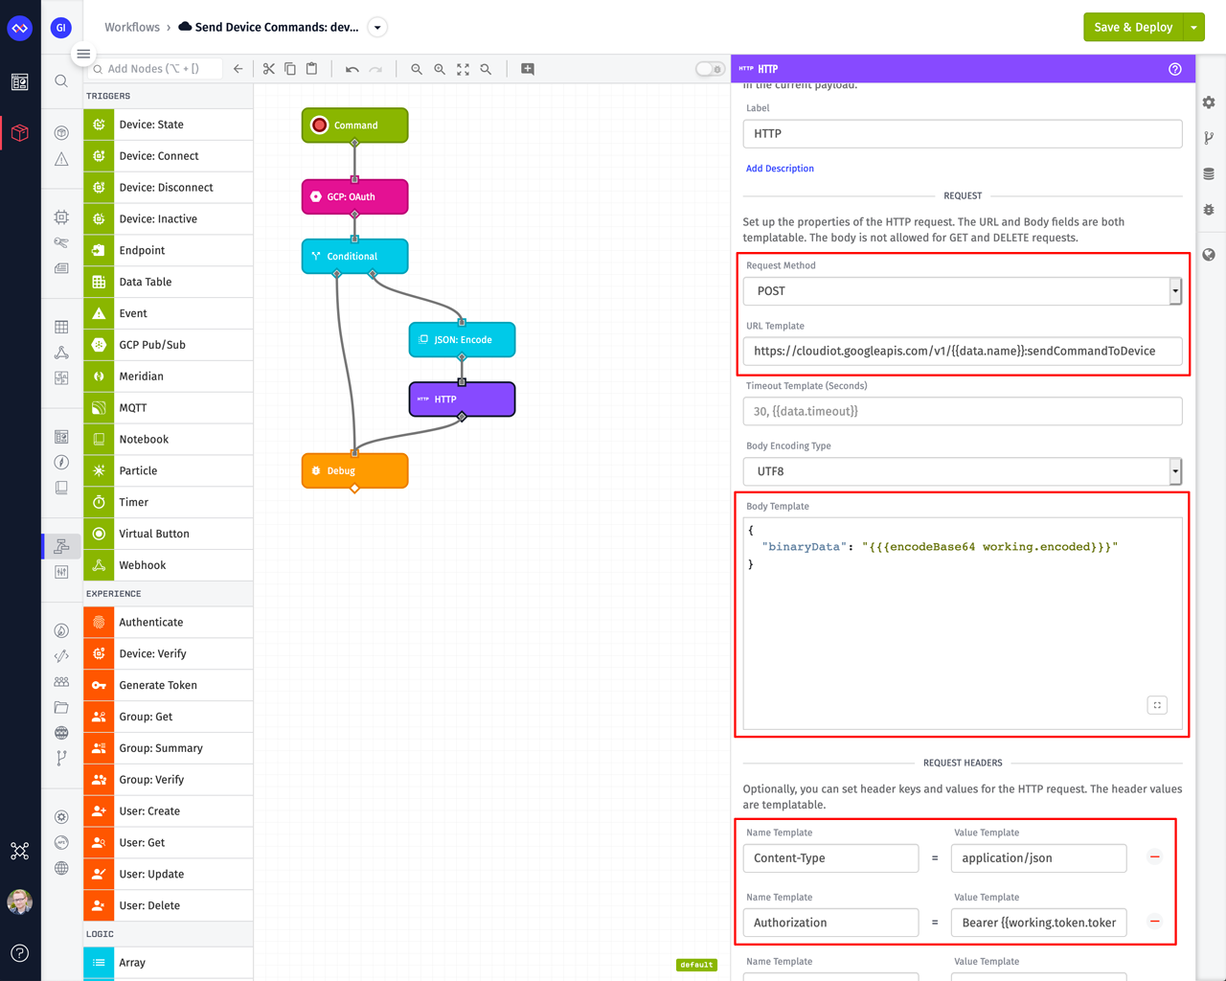Open the hamburger menu above the node palette
Screen dimensions: 1226x981
coord(83,54)
